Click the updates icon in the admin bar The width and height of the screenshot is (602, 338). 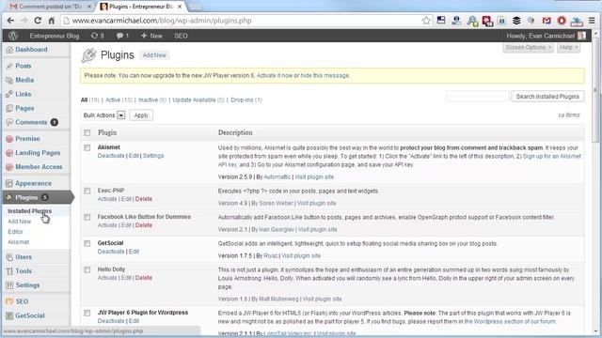click(x=94, y=36)
